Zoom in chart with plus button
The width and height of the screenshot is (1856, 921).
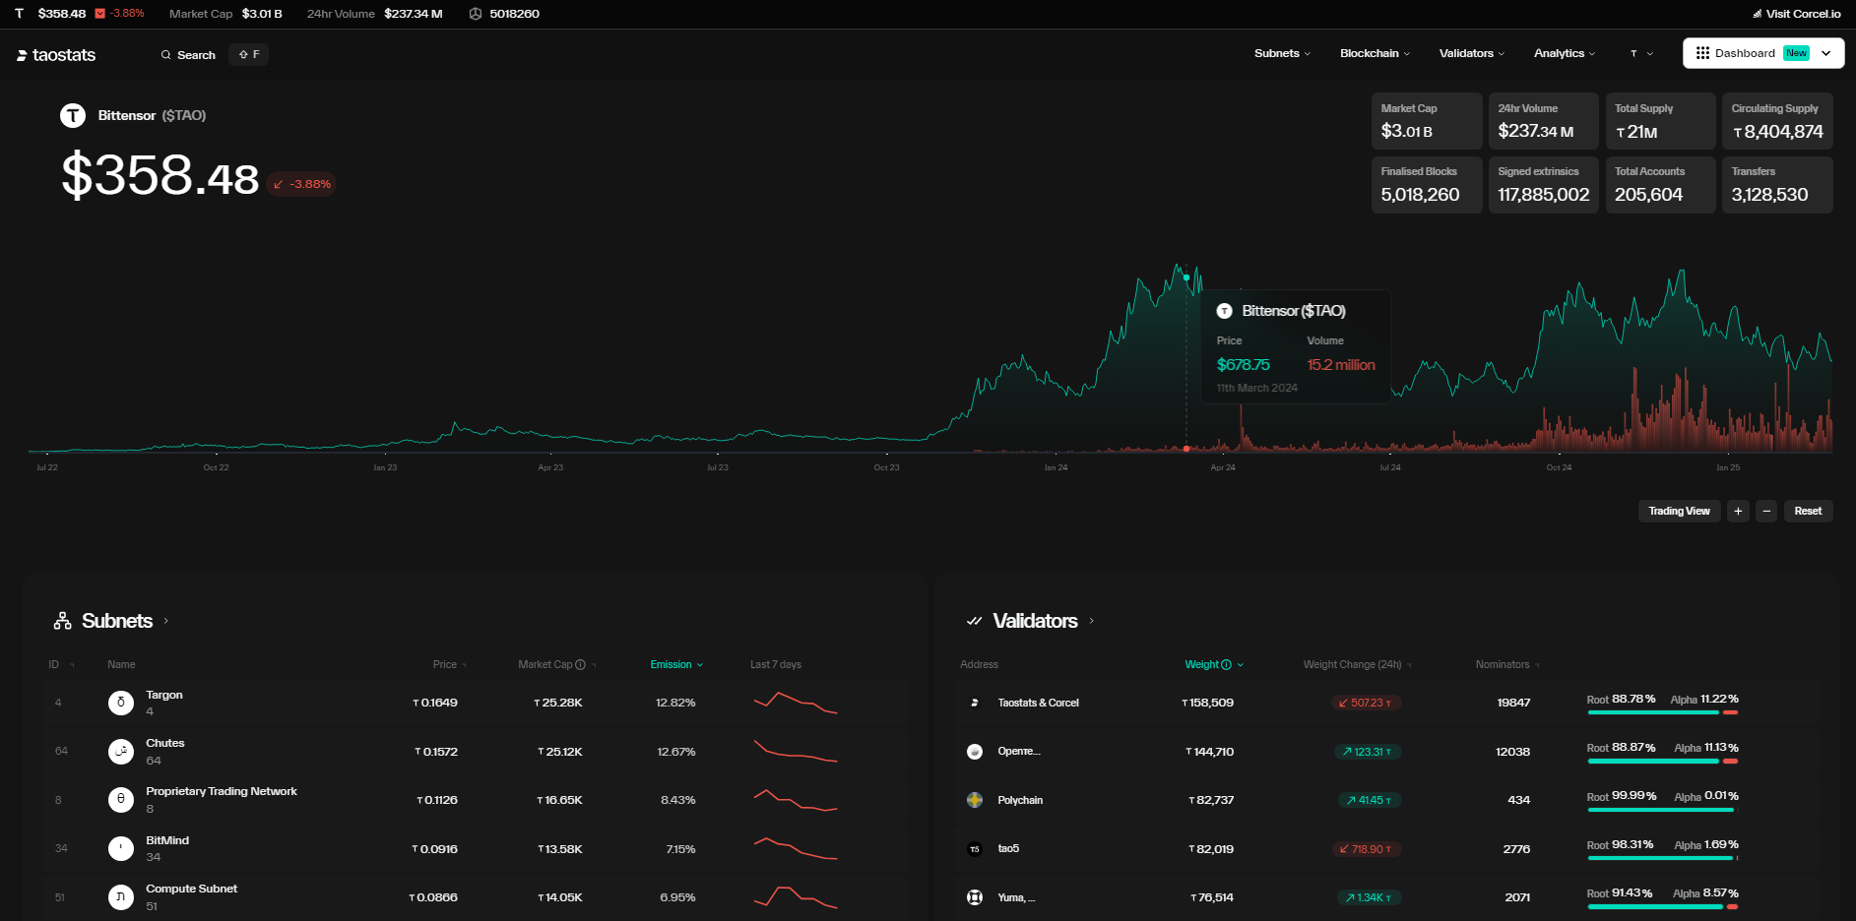point(1738,511)
